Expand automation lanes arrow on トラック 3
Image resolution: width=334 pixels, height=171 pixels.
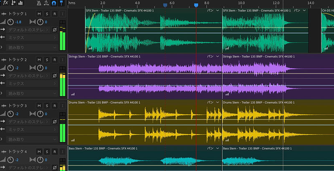tap(2, 139)
